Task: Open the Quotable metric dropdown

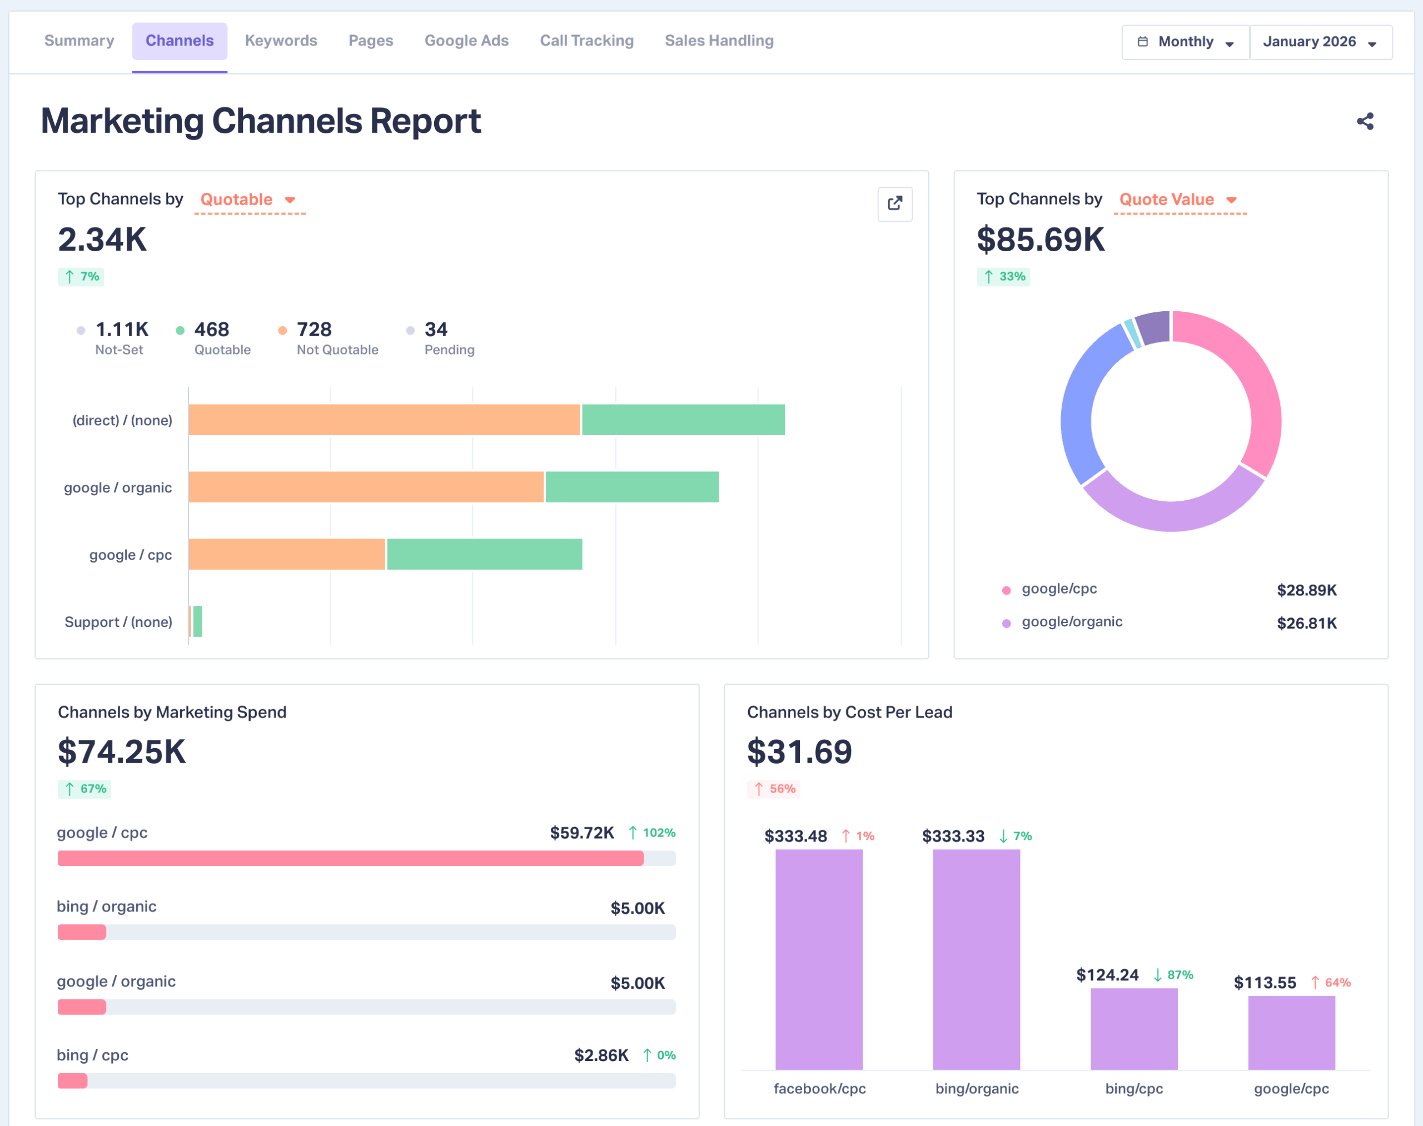Action: [x=248, y=200]
